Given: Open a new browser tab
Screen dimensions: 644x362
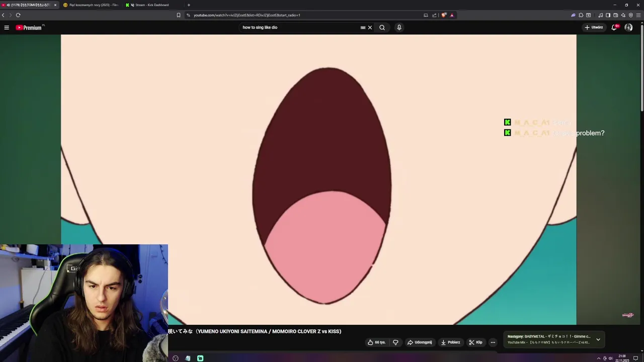Looking at the screenshot, I should coord(189,5).
